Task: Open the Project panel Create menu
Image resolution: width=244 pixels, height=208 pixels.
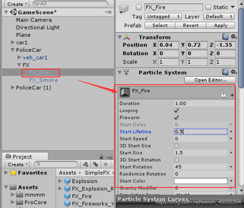Action: click(18, 164)
